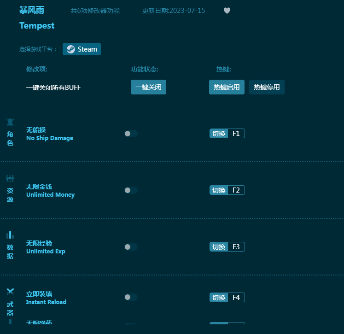The height and width of the screenshot is (334, 344).
Task: Click 切换 label for F4 hotkey
Action: [x=219, y=298]
